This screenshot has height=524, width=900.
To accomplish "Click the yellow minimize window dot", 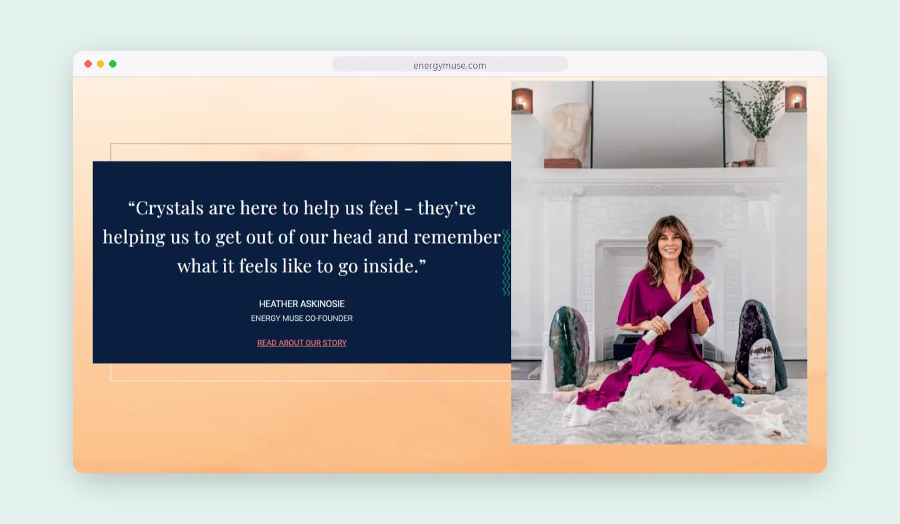I will point(100,64).
